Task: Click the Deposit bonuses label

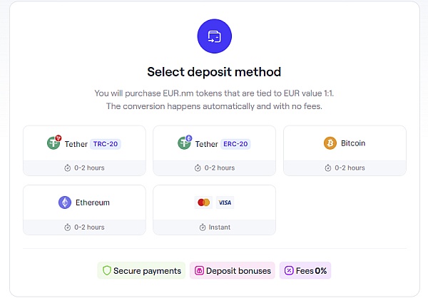Action: [x=238, y=271]
